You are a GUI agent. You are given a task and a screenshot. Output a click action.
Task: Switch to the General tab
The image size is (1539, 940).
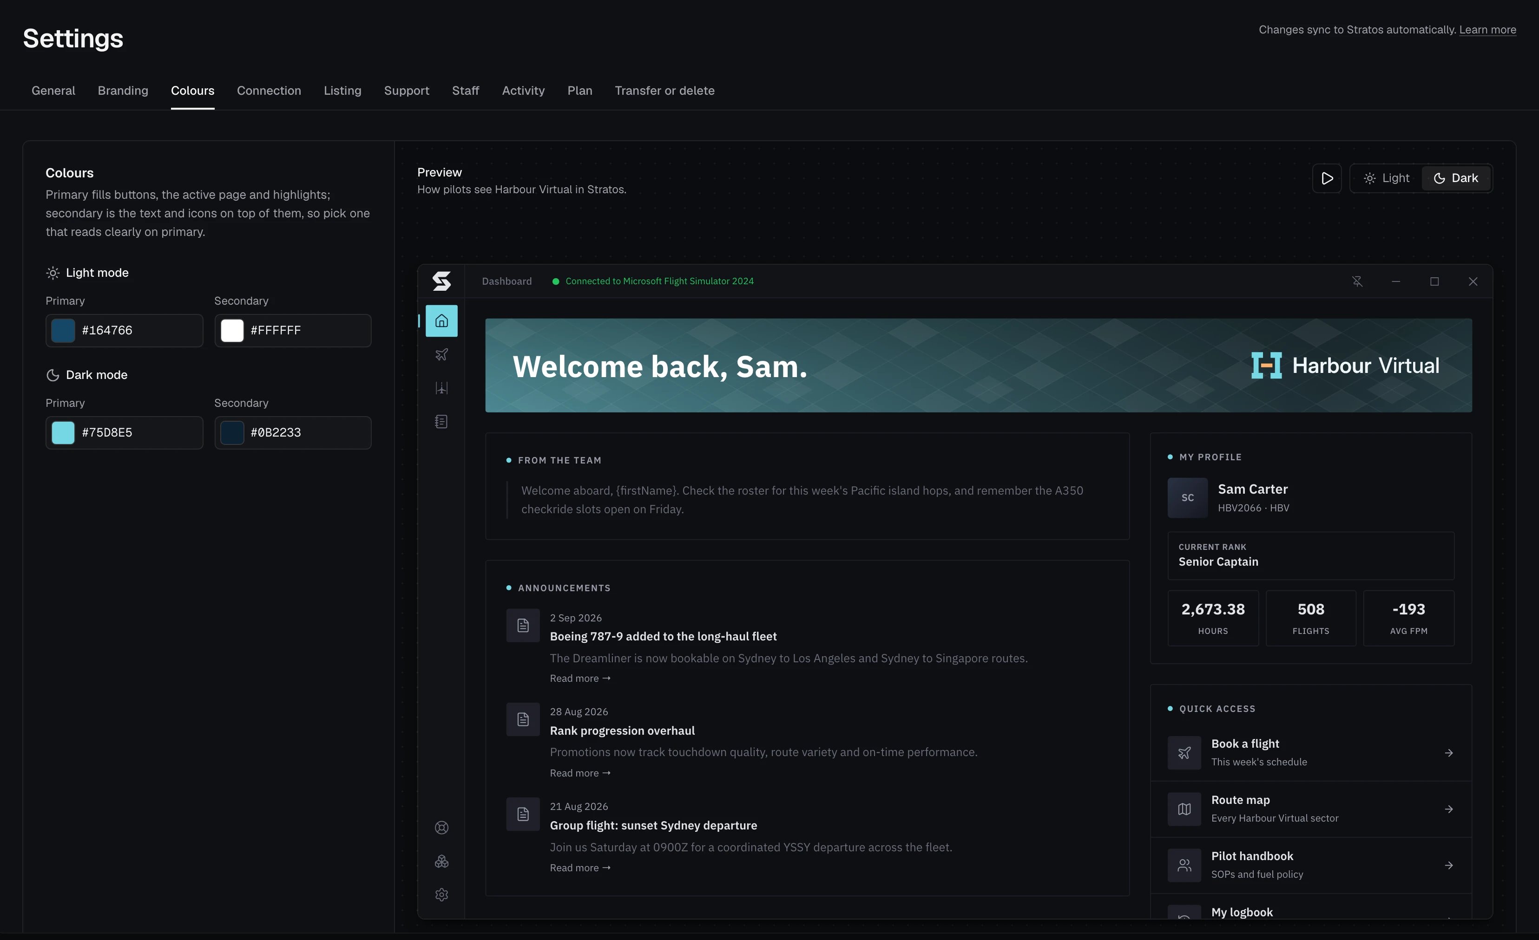coord(53,91)
